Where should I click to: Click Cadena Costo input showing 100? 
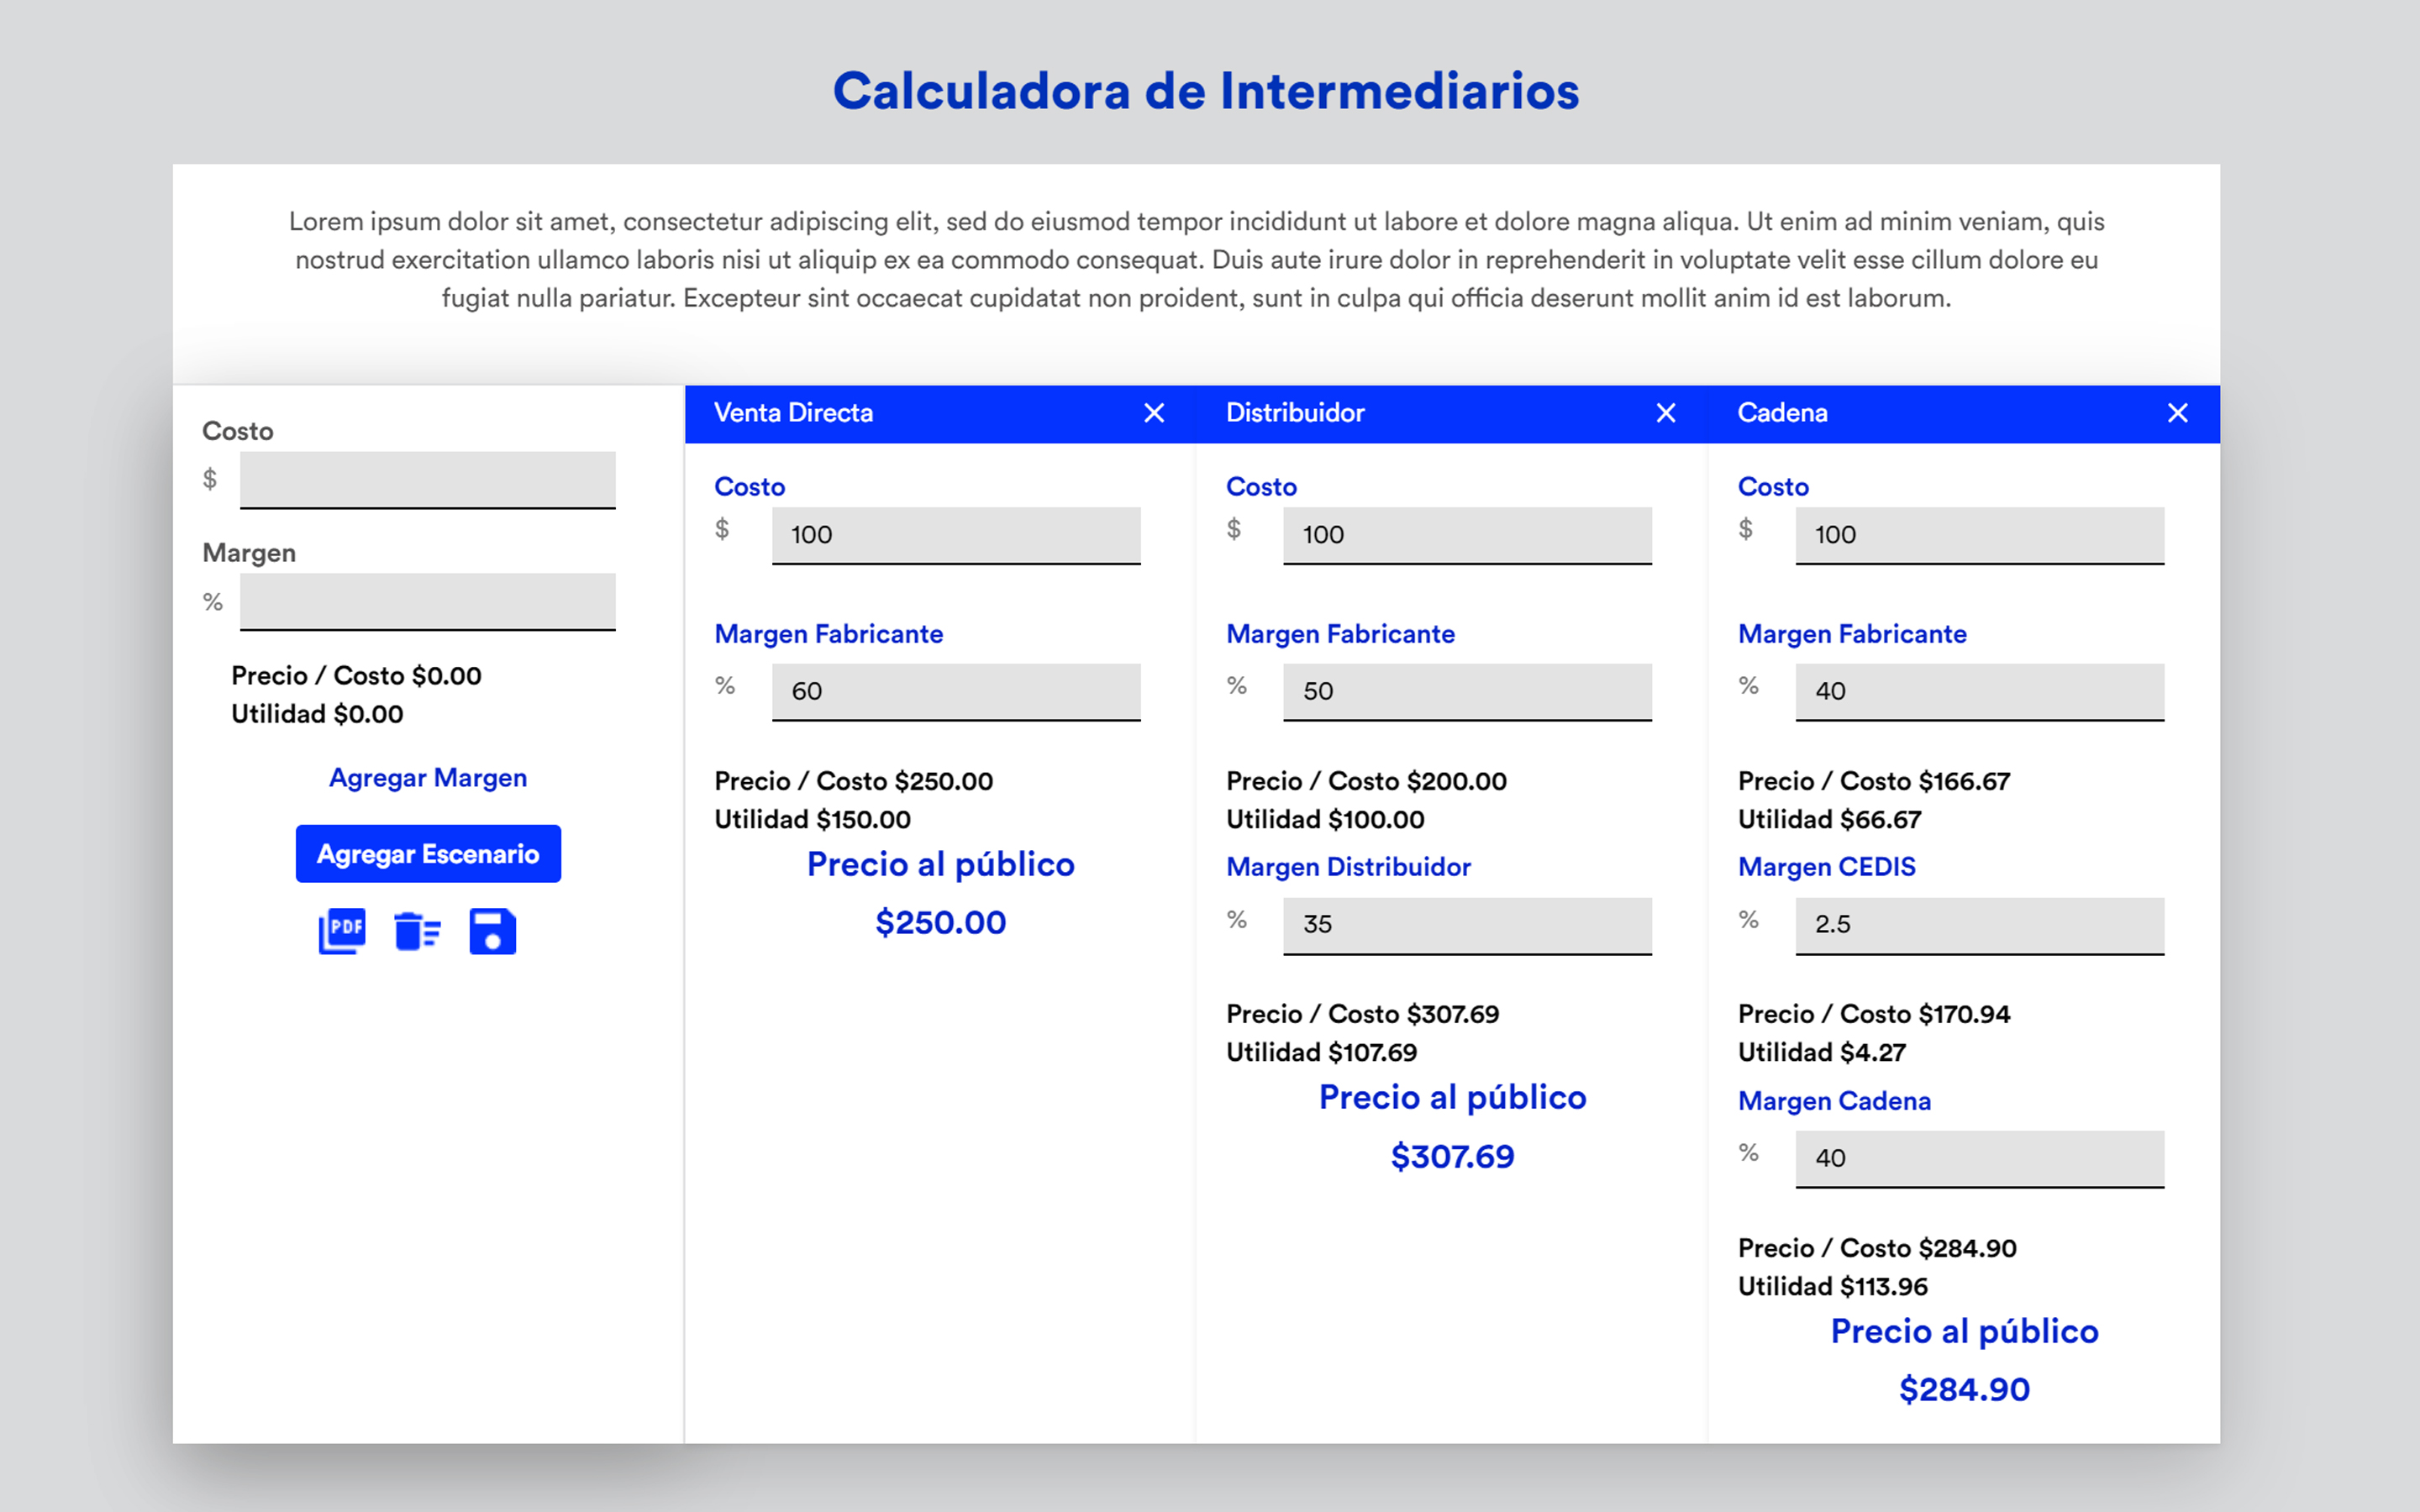pos(1980,535)
